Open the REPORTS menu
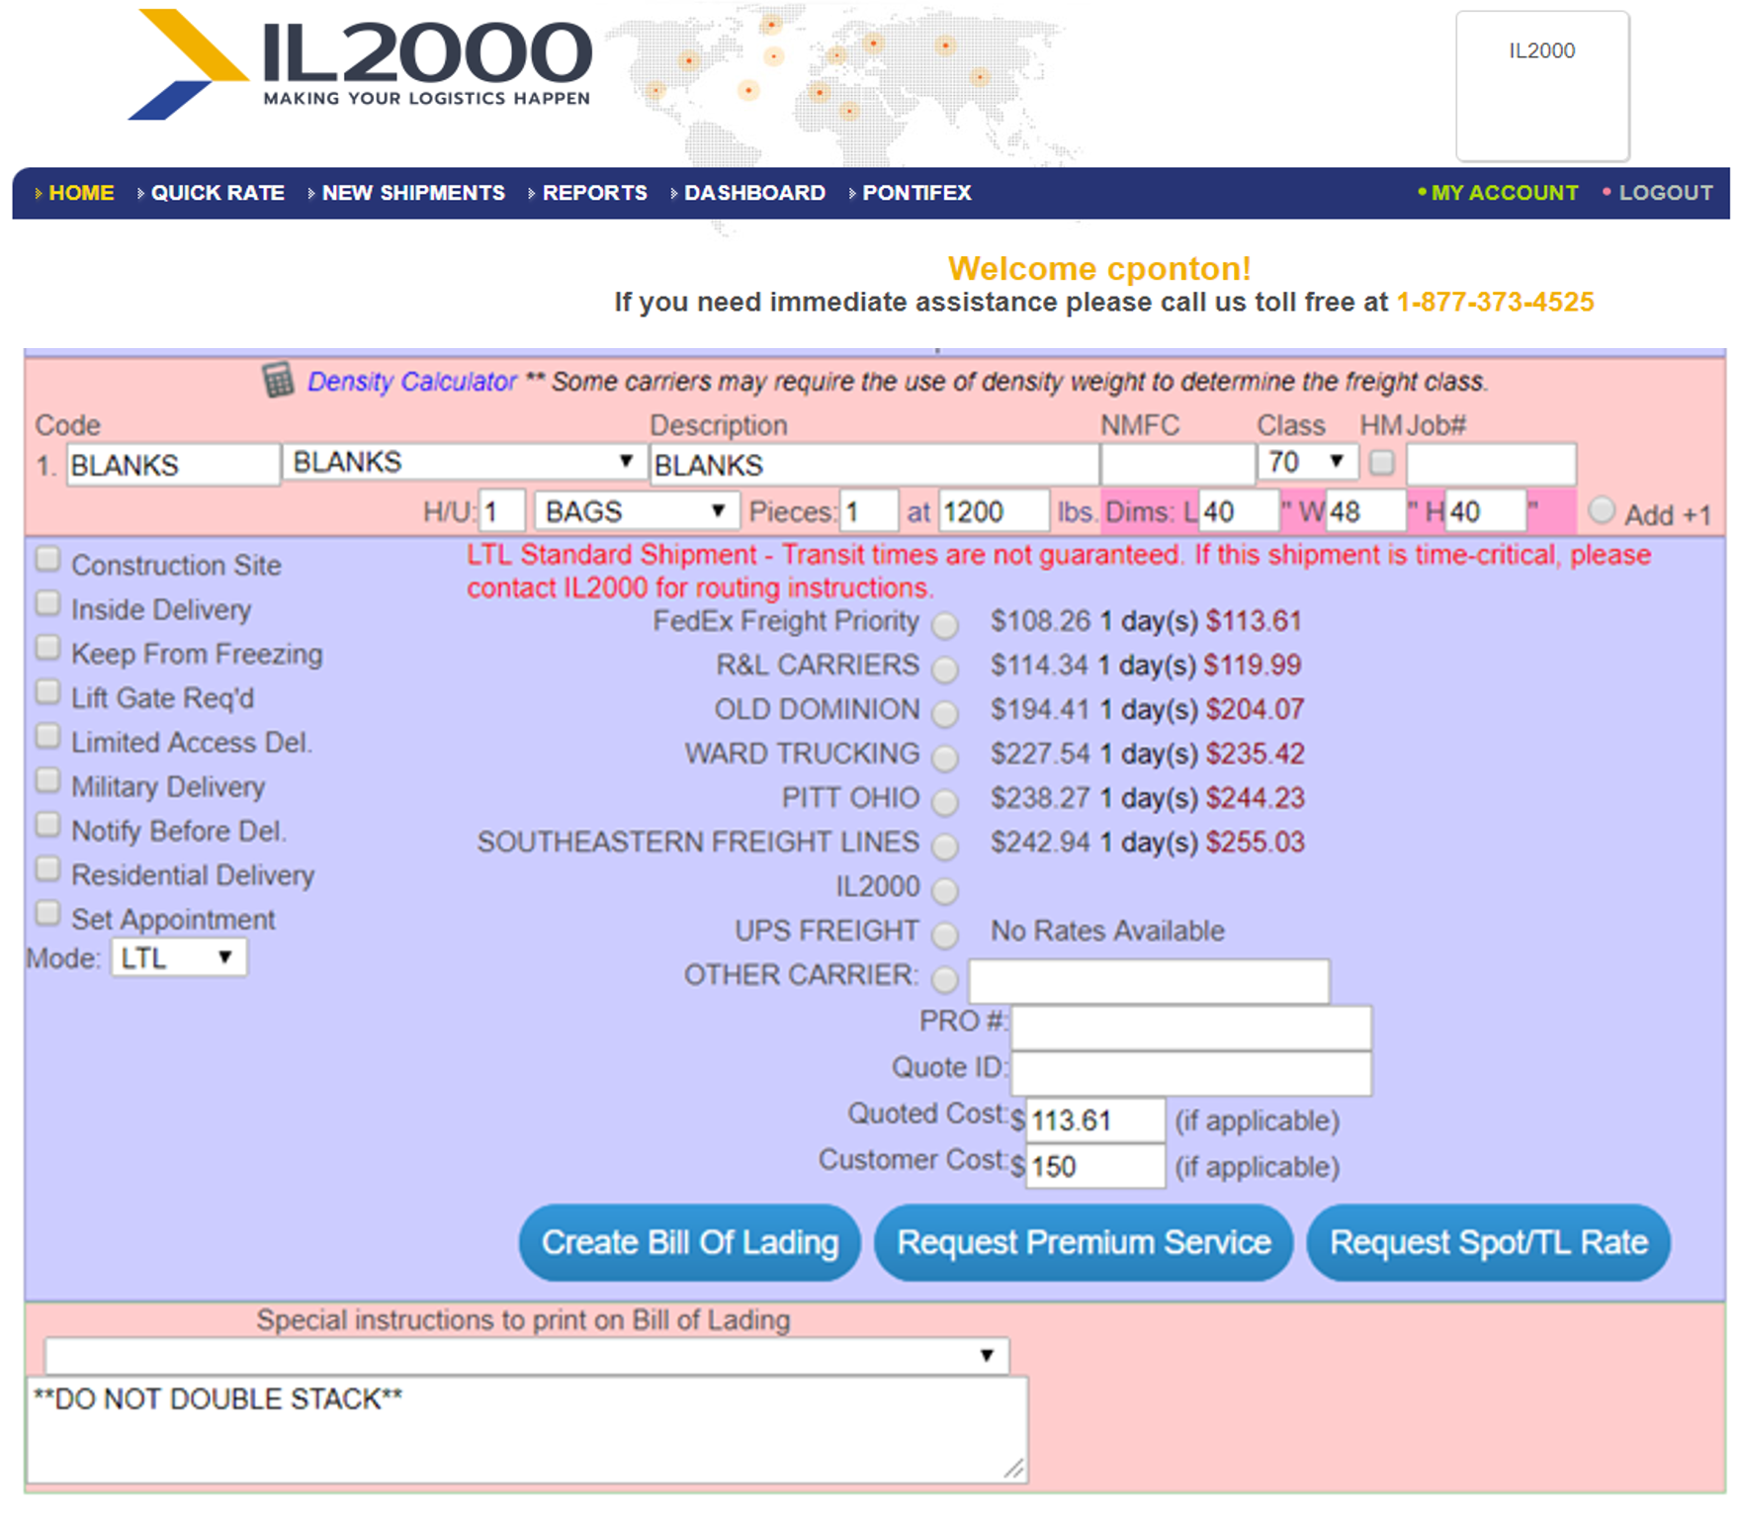 594,193
